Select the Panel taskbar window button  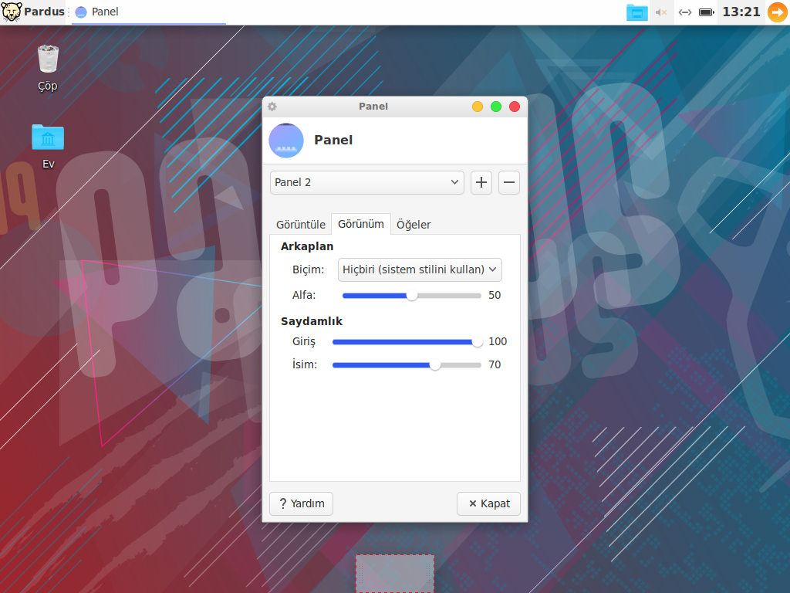coord(149,12)
